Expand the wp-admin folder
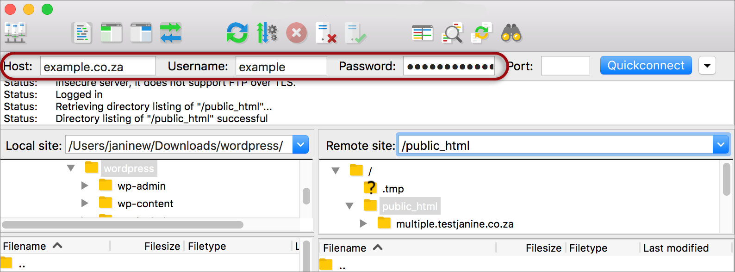This screenshot has width=735, height=272. point(85,186)
